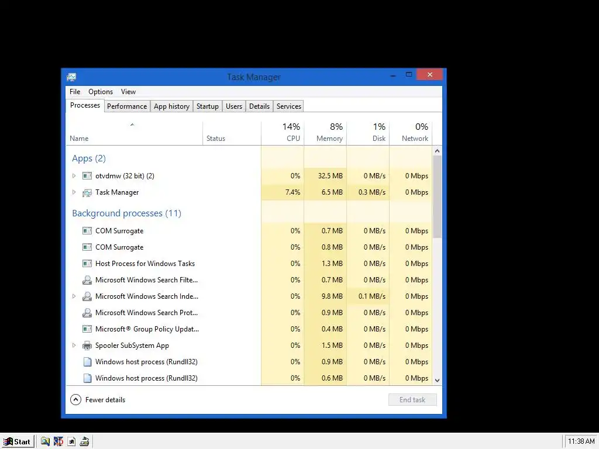599x449 pixels.
Task: Sort by the Name column header
Action: [134, 133]
